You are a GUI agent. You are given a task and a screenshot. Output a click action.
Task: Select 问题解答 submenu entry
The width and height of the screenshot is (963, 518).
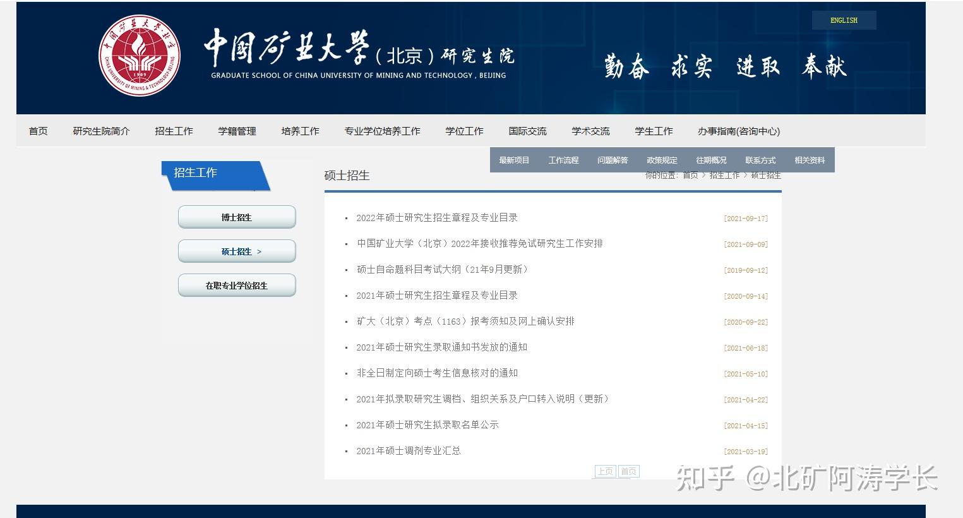click(x=613, y=160)
